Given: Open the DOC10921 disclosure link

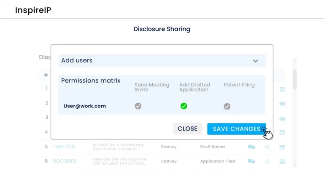Looking at the screenshot, I should 65,161.
